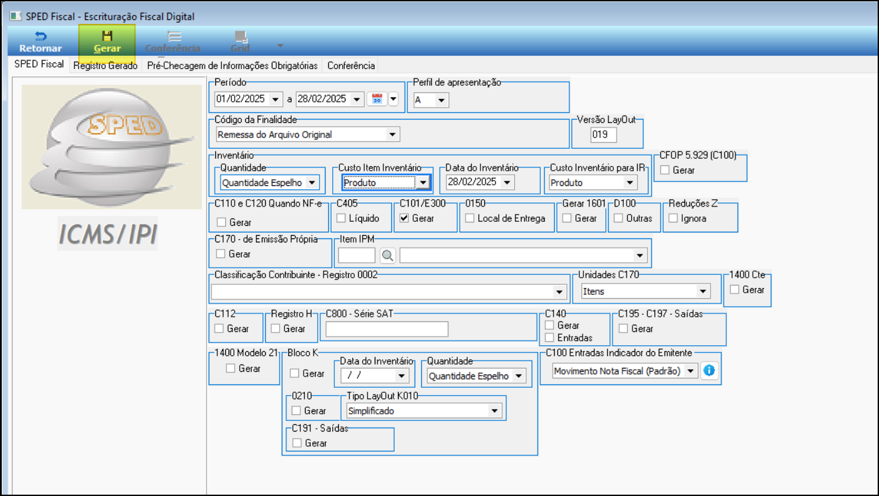Viewport: 879px width, 496px height.
Task: Click the Item IPM code input field
Action: [x=357, y=255]
